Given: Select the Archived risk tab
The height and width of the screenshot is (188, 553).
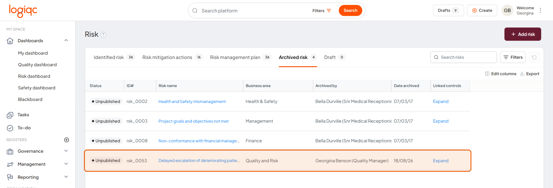Looking at the screenshot, I should pos(298,57).
